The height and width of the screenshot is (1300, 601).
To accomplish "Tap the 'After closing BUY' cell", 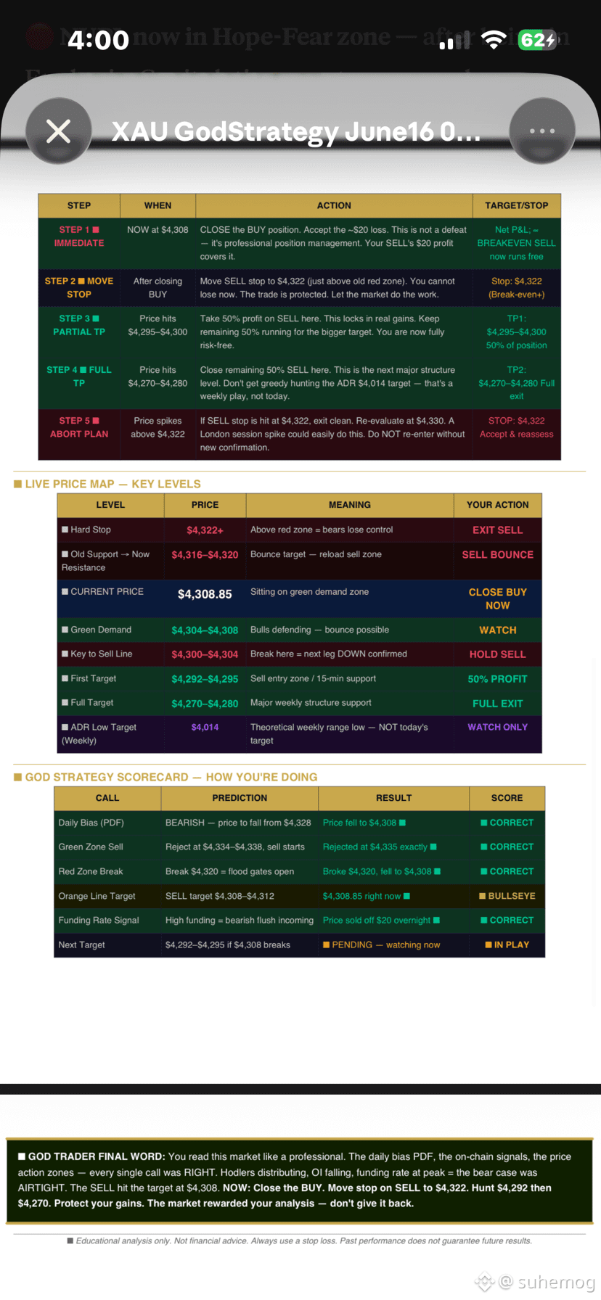I will pyautogui.click(x=158, y=288).
